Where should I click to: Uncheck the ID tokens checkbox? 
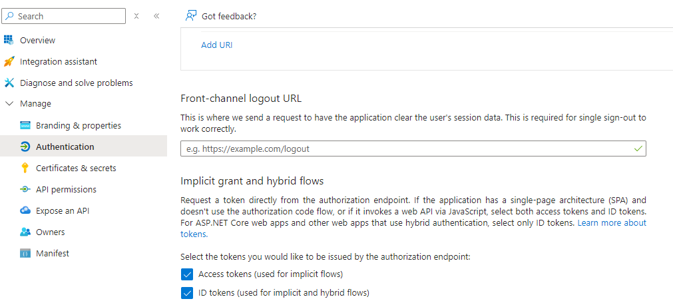187,292
